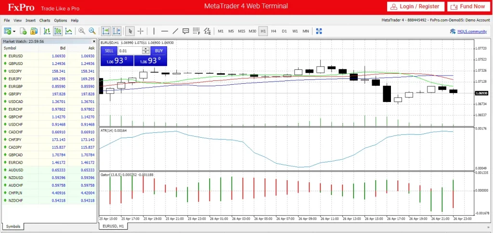
Task: Switch to bar chart display
Action: (47, 31)
